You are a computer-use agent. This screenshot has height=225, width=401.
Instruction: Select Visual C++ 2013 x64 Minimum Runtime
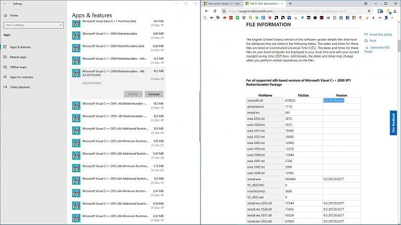click(x=118, y=193)
